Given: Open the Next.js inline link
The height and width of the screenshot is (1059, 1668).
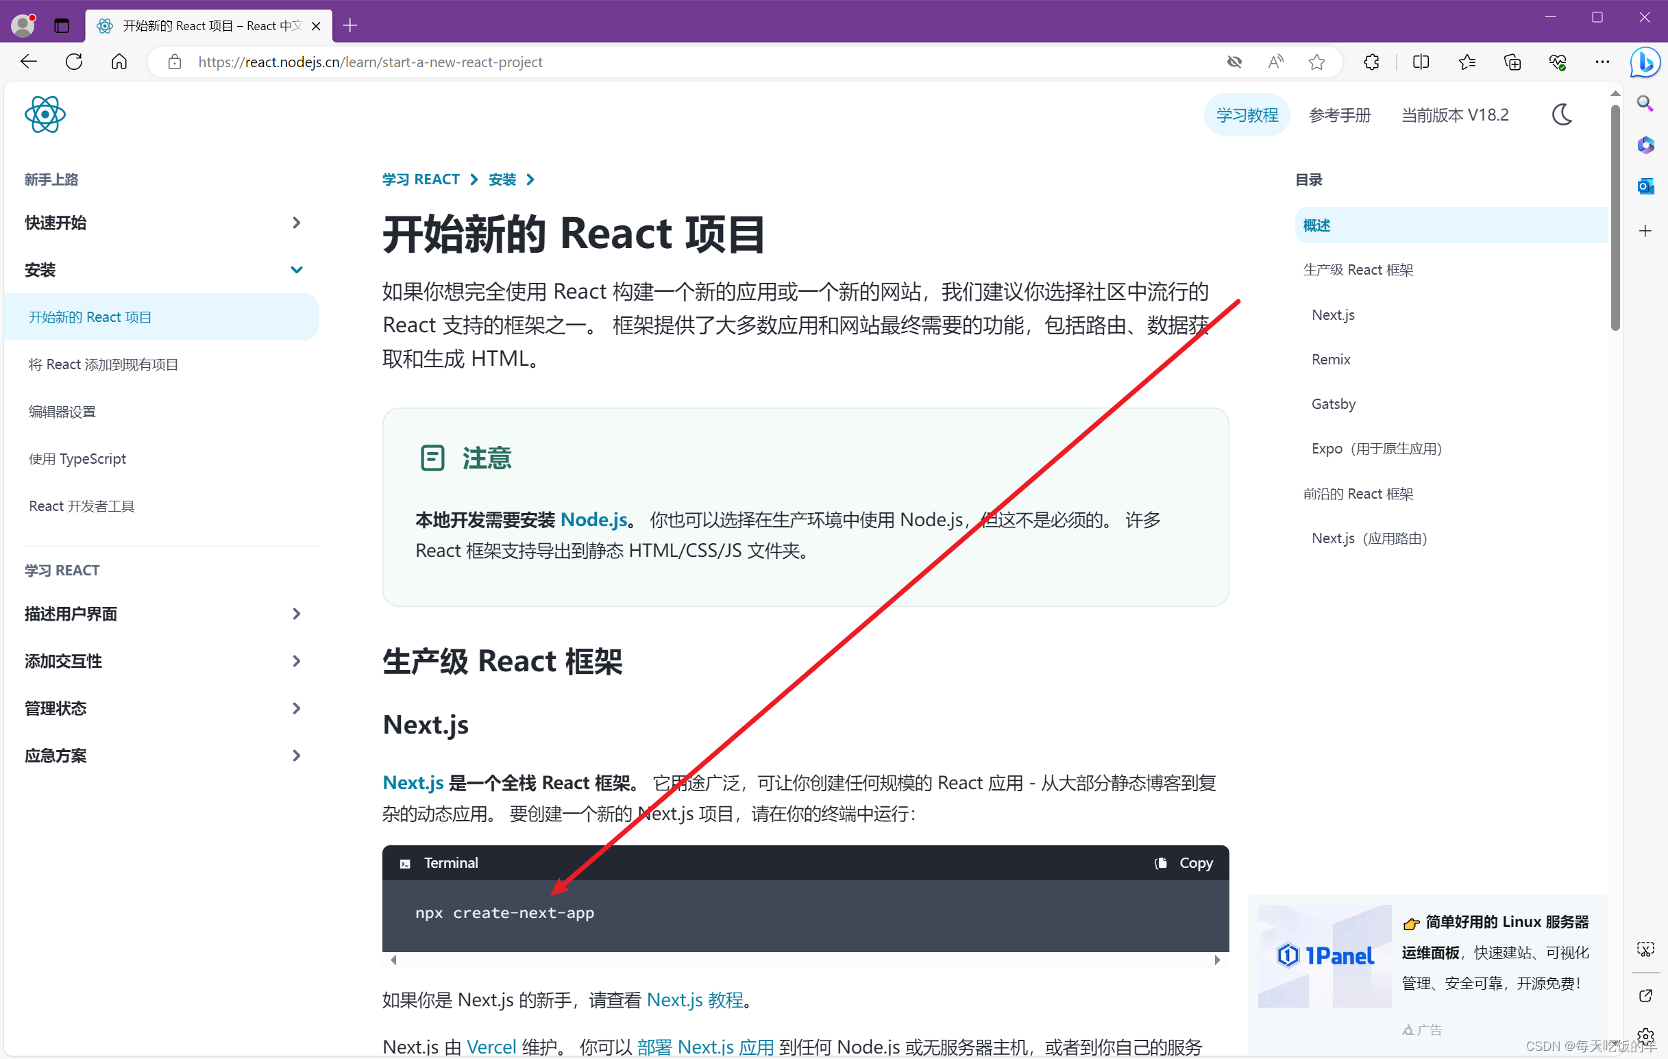Looking at the screenshot, I should pyautogui.click(x=413, y=783).
